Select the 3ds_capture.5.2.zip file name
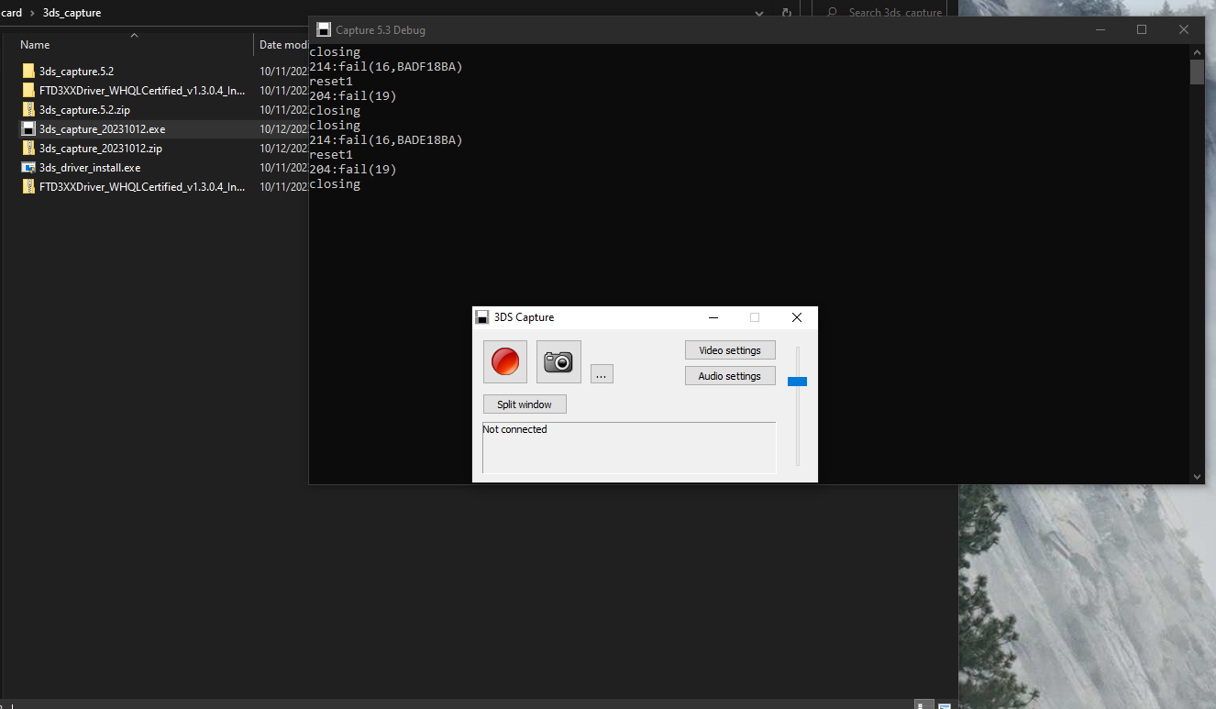The image size is (1216, 709). pyautogui.click(x=84, y=110)
